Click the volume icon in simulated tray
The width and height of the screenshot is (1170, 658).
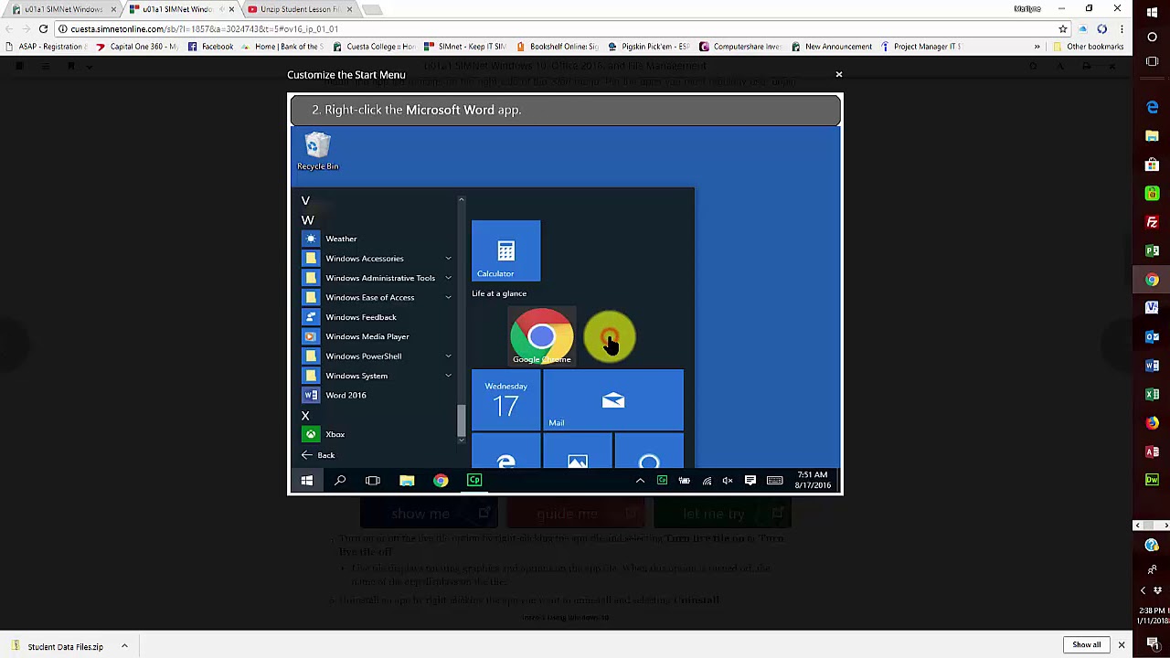(728, 481)
